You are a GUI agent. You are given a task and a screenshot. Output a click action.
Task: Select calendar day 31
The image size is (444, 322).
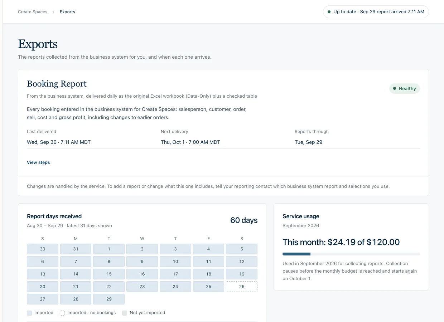[x=76, y=249]
